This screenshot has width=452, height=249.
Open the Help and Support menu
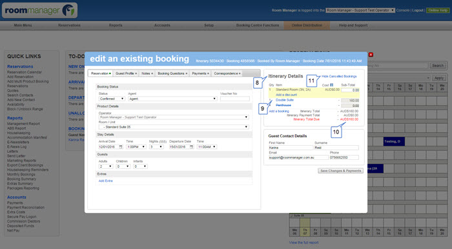[x=353, y=25]
